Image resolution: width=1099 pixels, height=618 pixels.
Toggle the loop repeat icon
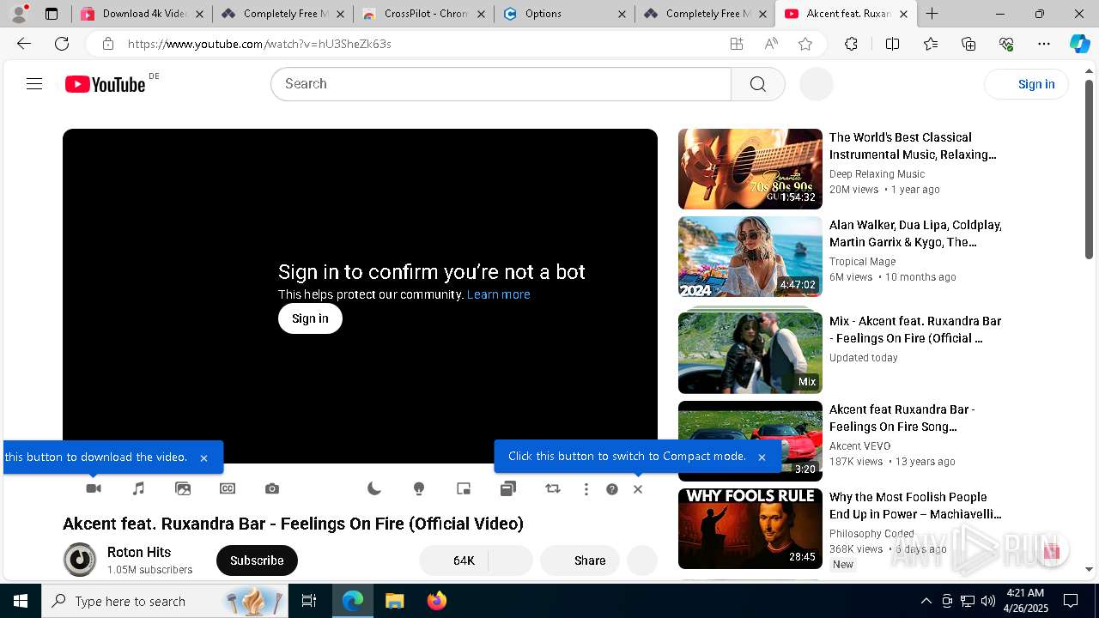click(x=553, y=488)
